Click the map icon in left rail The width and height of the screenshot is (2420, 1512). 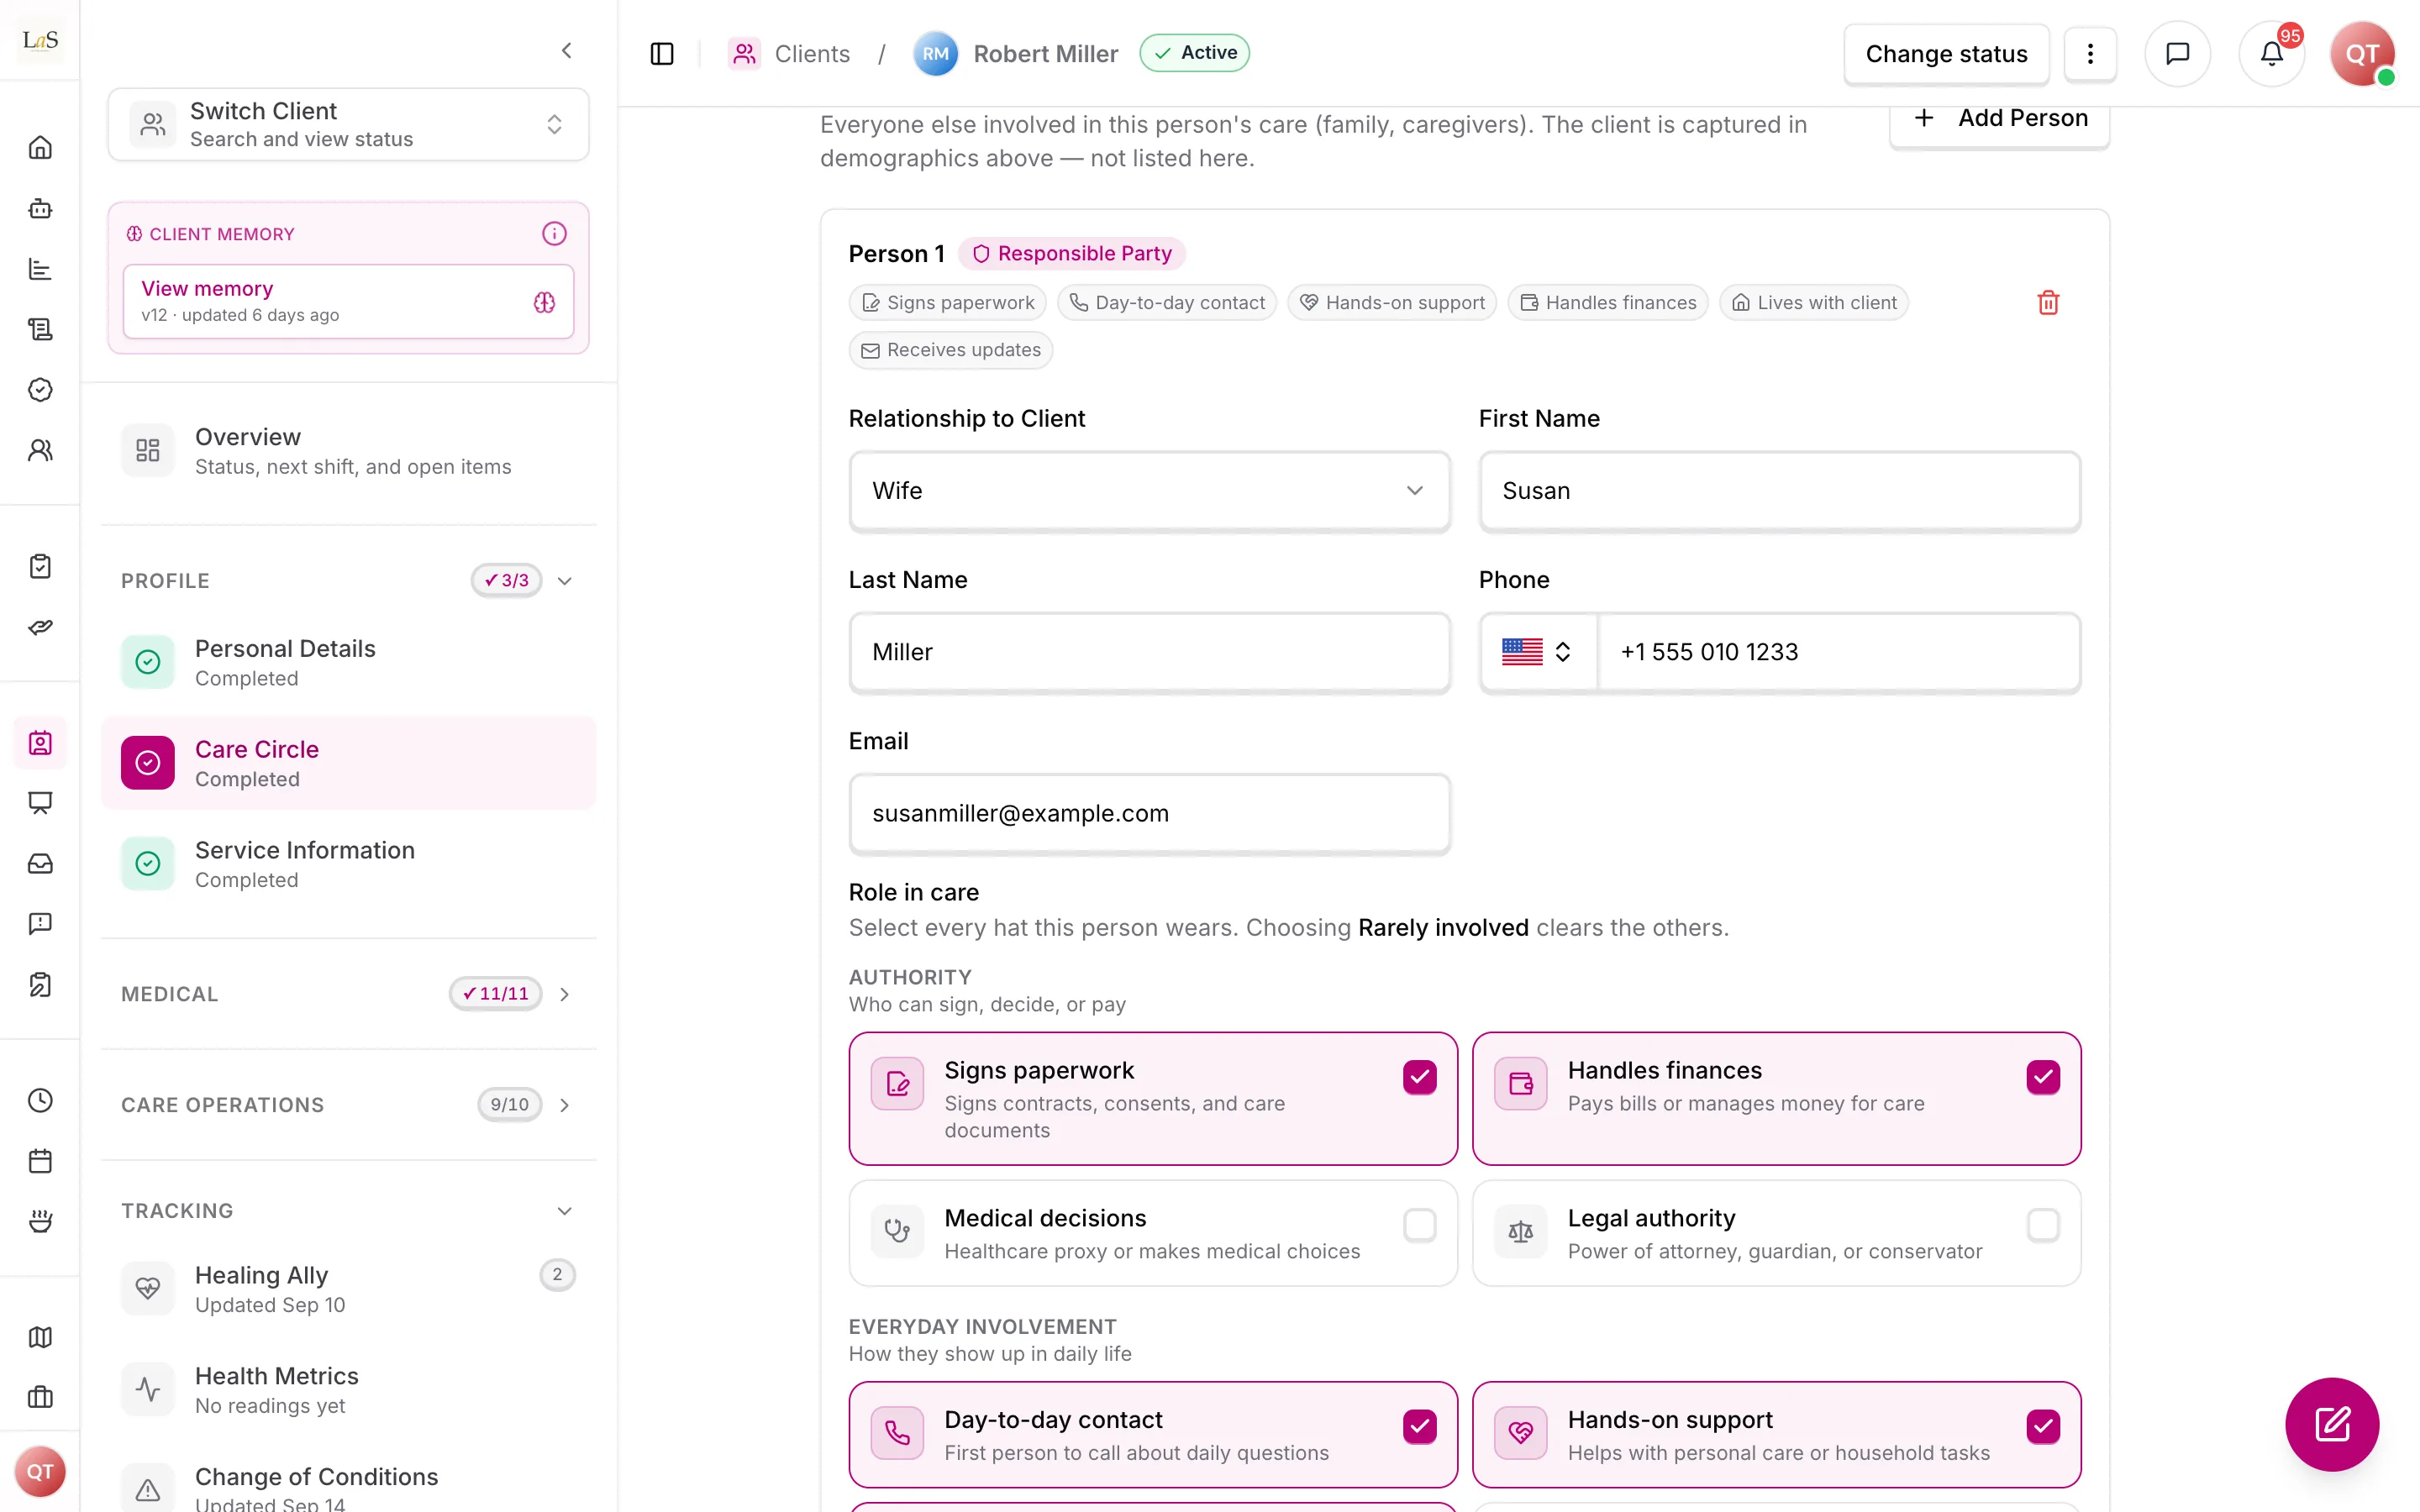point(40,1337)
